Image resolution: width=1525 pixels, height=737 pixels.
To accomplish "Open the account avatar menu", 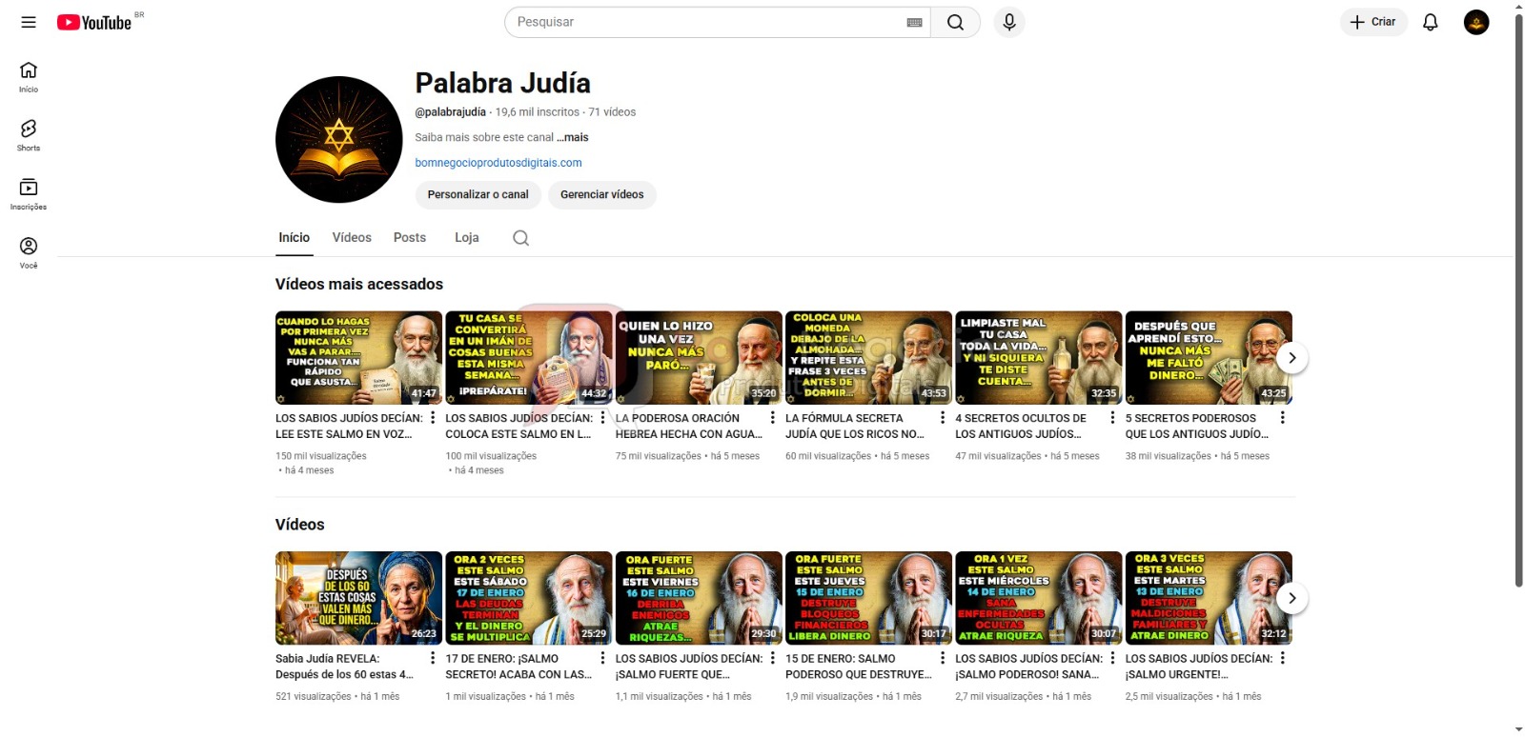I will click(x=1475, y=22).
